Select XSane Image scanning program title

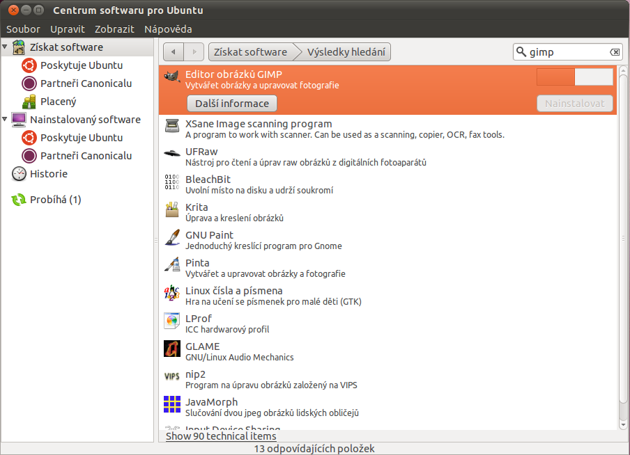coord(259,124)
